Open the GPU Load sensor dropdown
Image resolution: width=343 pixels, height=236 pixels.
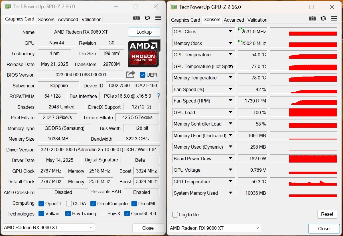coord(230,112)
